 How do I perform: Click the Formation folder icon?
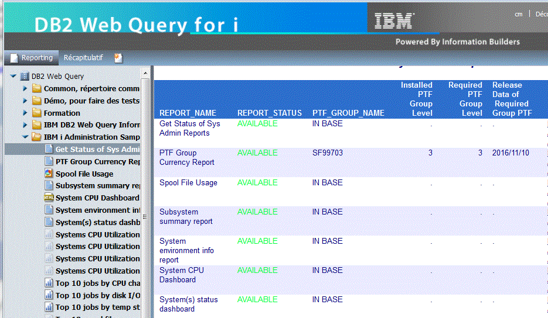37,113
